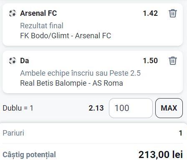Set maximum stake with MAX button

tap(169, 108)
